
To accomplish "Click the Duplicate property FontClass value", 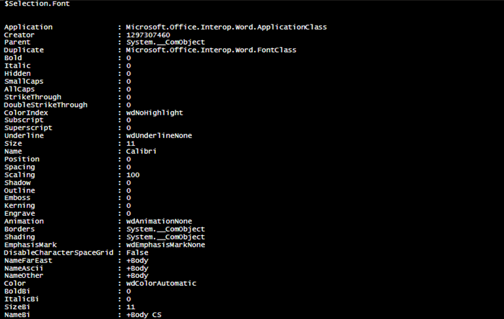I will point(211,50).
